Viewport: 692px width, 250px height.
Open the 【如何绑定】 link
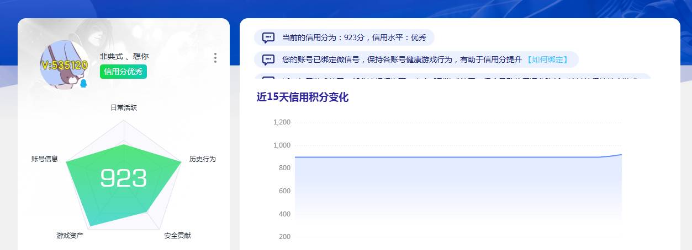point(547,59)
